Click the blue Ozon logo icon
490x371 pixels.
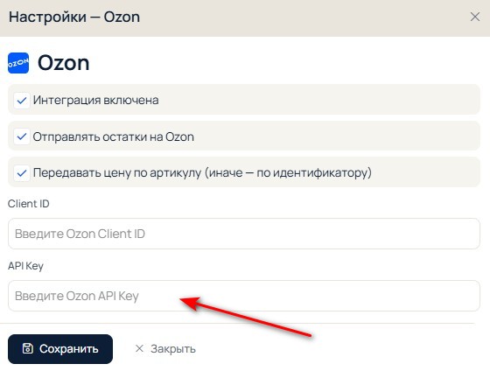18,63
